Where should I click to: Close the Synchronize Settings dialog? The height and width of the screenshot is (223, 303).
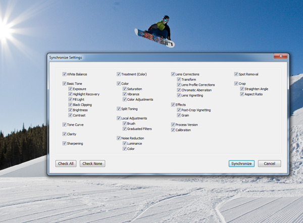coord(281,57)
